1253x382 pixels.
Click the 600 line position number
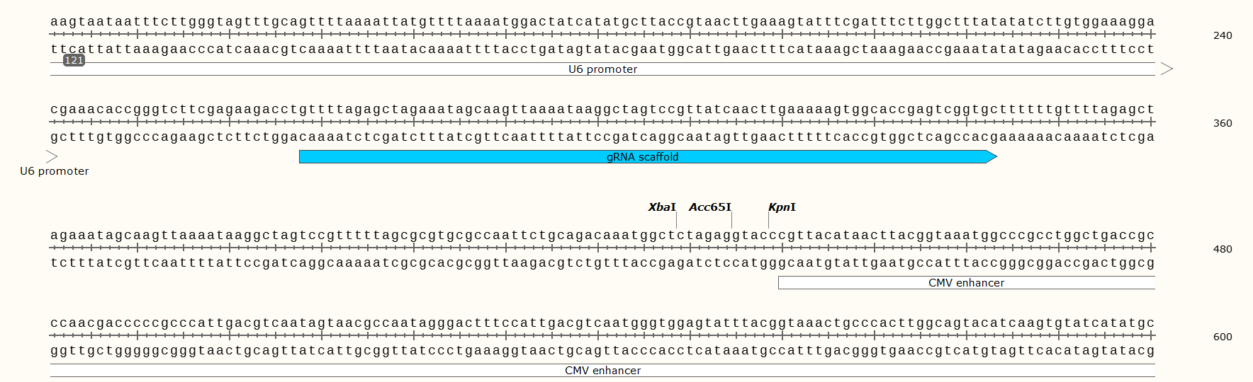(x=1223, y=337)
